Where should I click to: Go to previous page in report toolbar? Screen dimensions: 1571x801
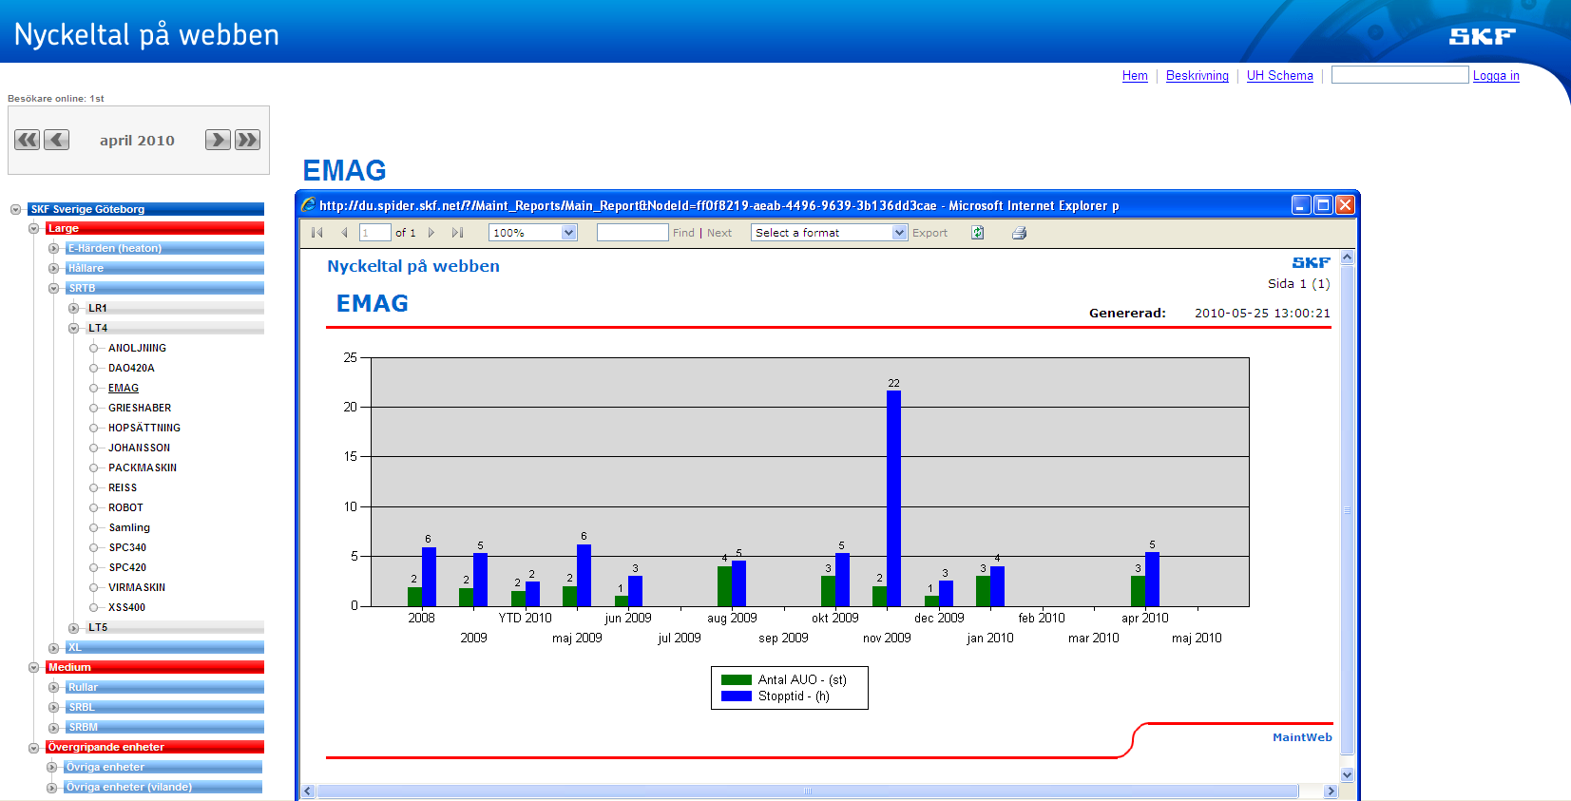[344, 233]
